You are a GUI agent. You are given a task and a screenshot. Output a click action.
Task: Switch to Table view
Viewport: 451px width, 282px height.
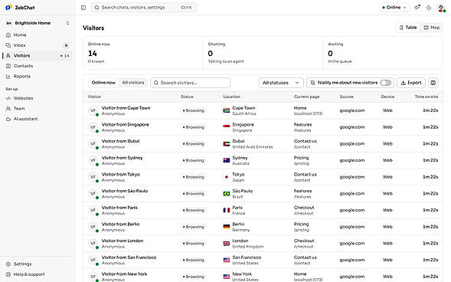pyautogui.click(x=408, y=28)
